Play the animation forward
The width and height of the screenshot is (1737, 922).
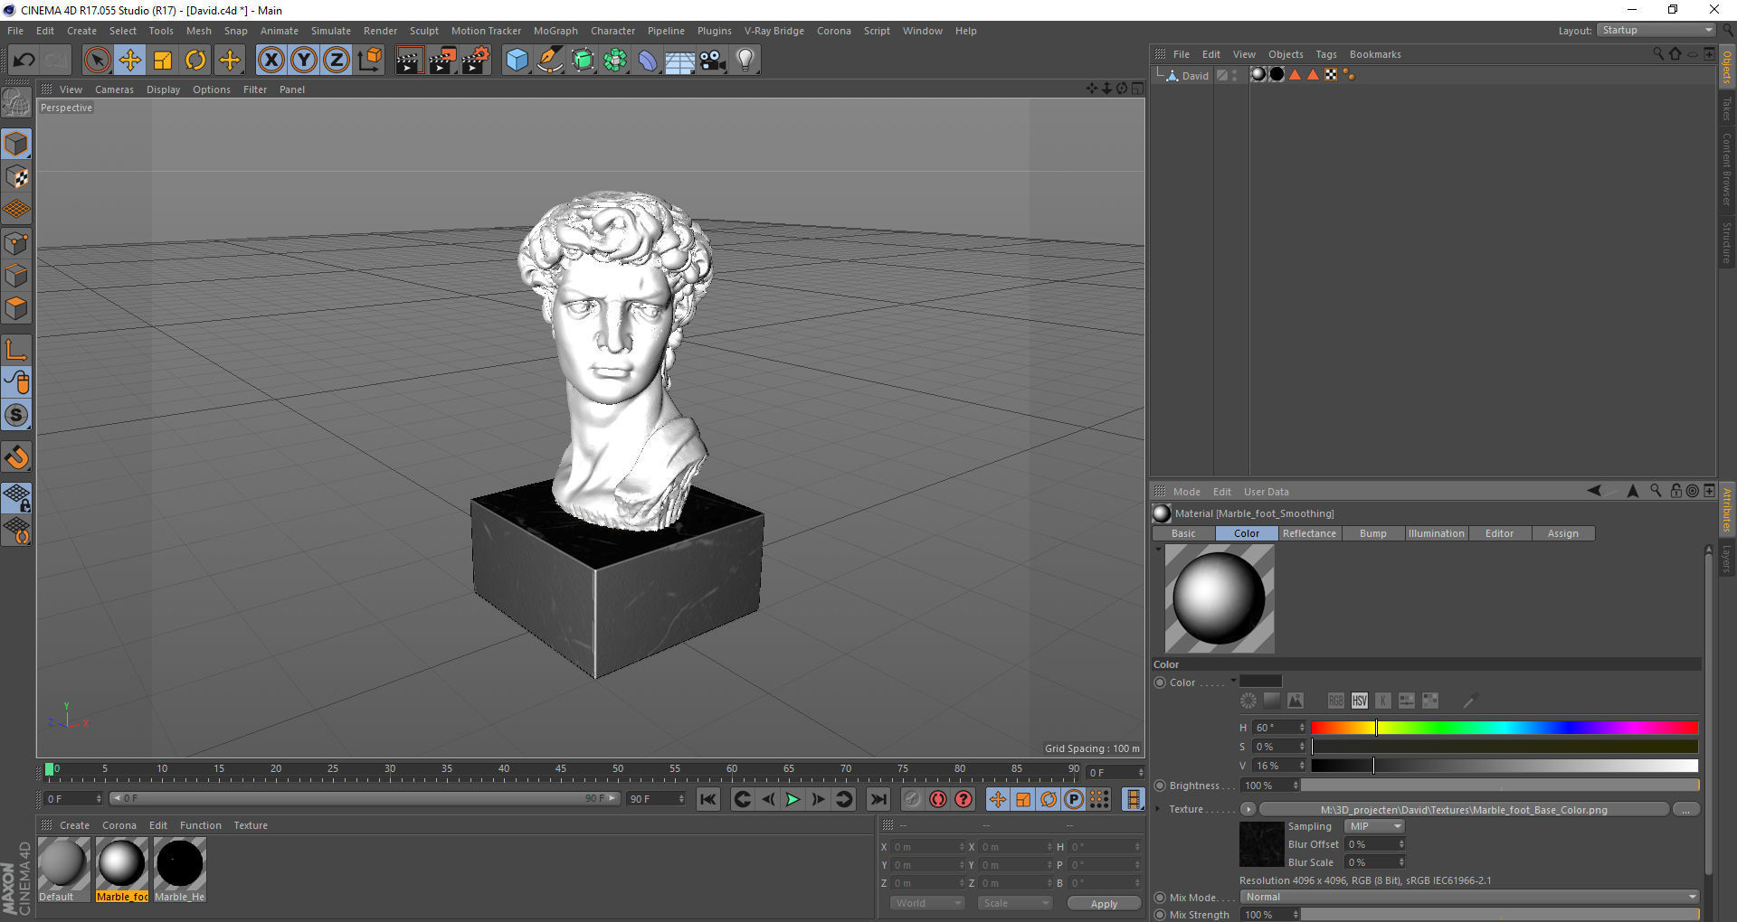click(x=793, y=799)
